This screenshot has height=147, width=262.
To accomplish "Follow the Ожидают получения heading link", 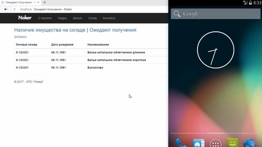I will click(113, 30).
